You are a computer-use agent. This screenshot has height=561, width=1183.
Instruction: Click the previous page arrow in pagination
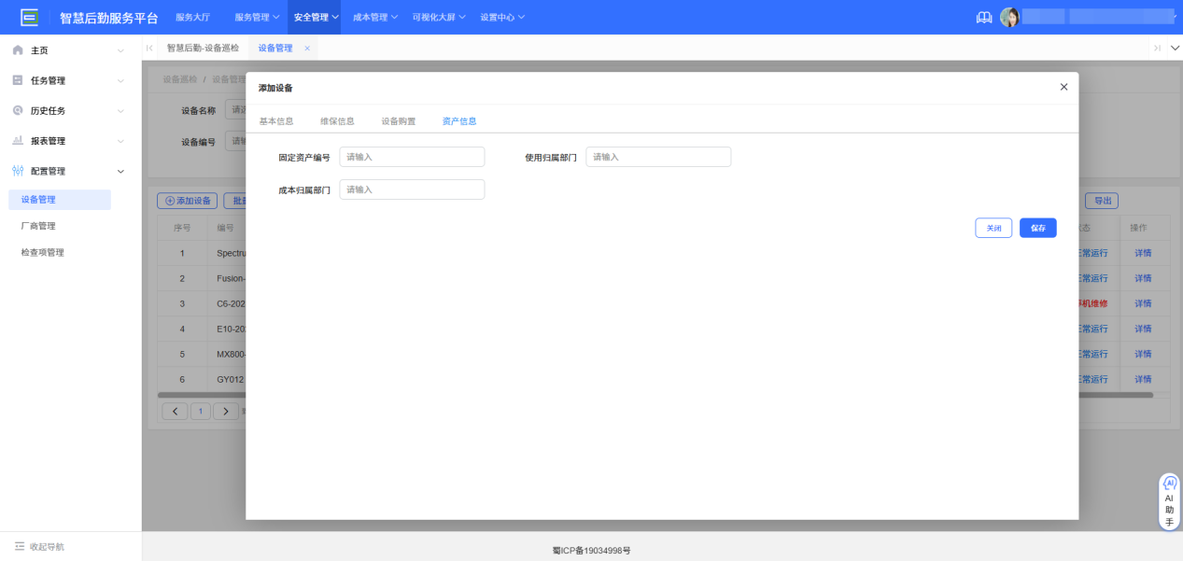click(x=175, y=410)
